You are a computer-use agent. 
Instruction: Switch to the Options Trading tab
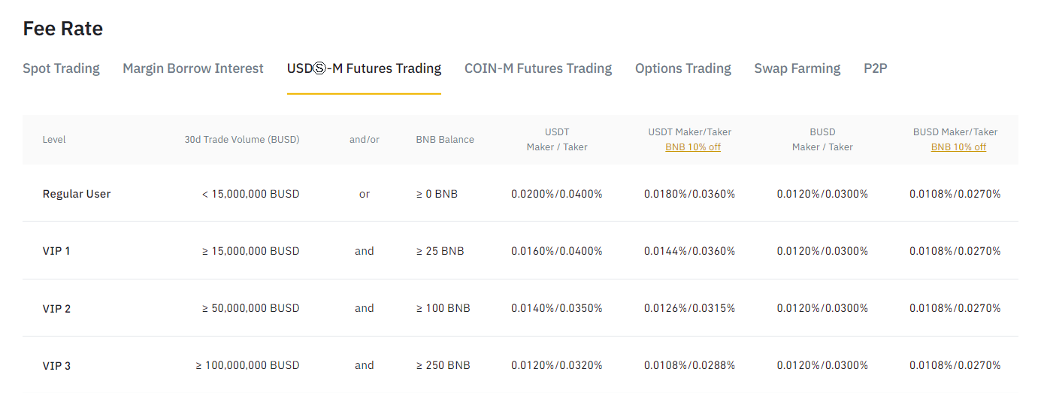click(x=683, y=68)
